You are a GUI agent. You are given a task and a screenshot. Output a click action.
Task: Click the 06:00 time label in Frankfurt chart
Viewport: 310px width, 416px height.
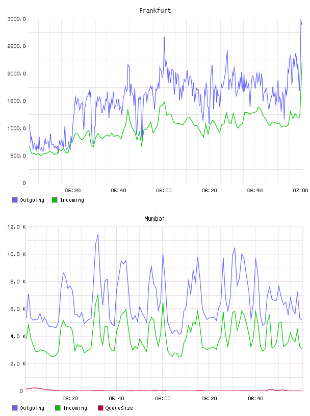click(164, 191)
